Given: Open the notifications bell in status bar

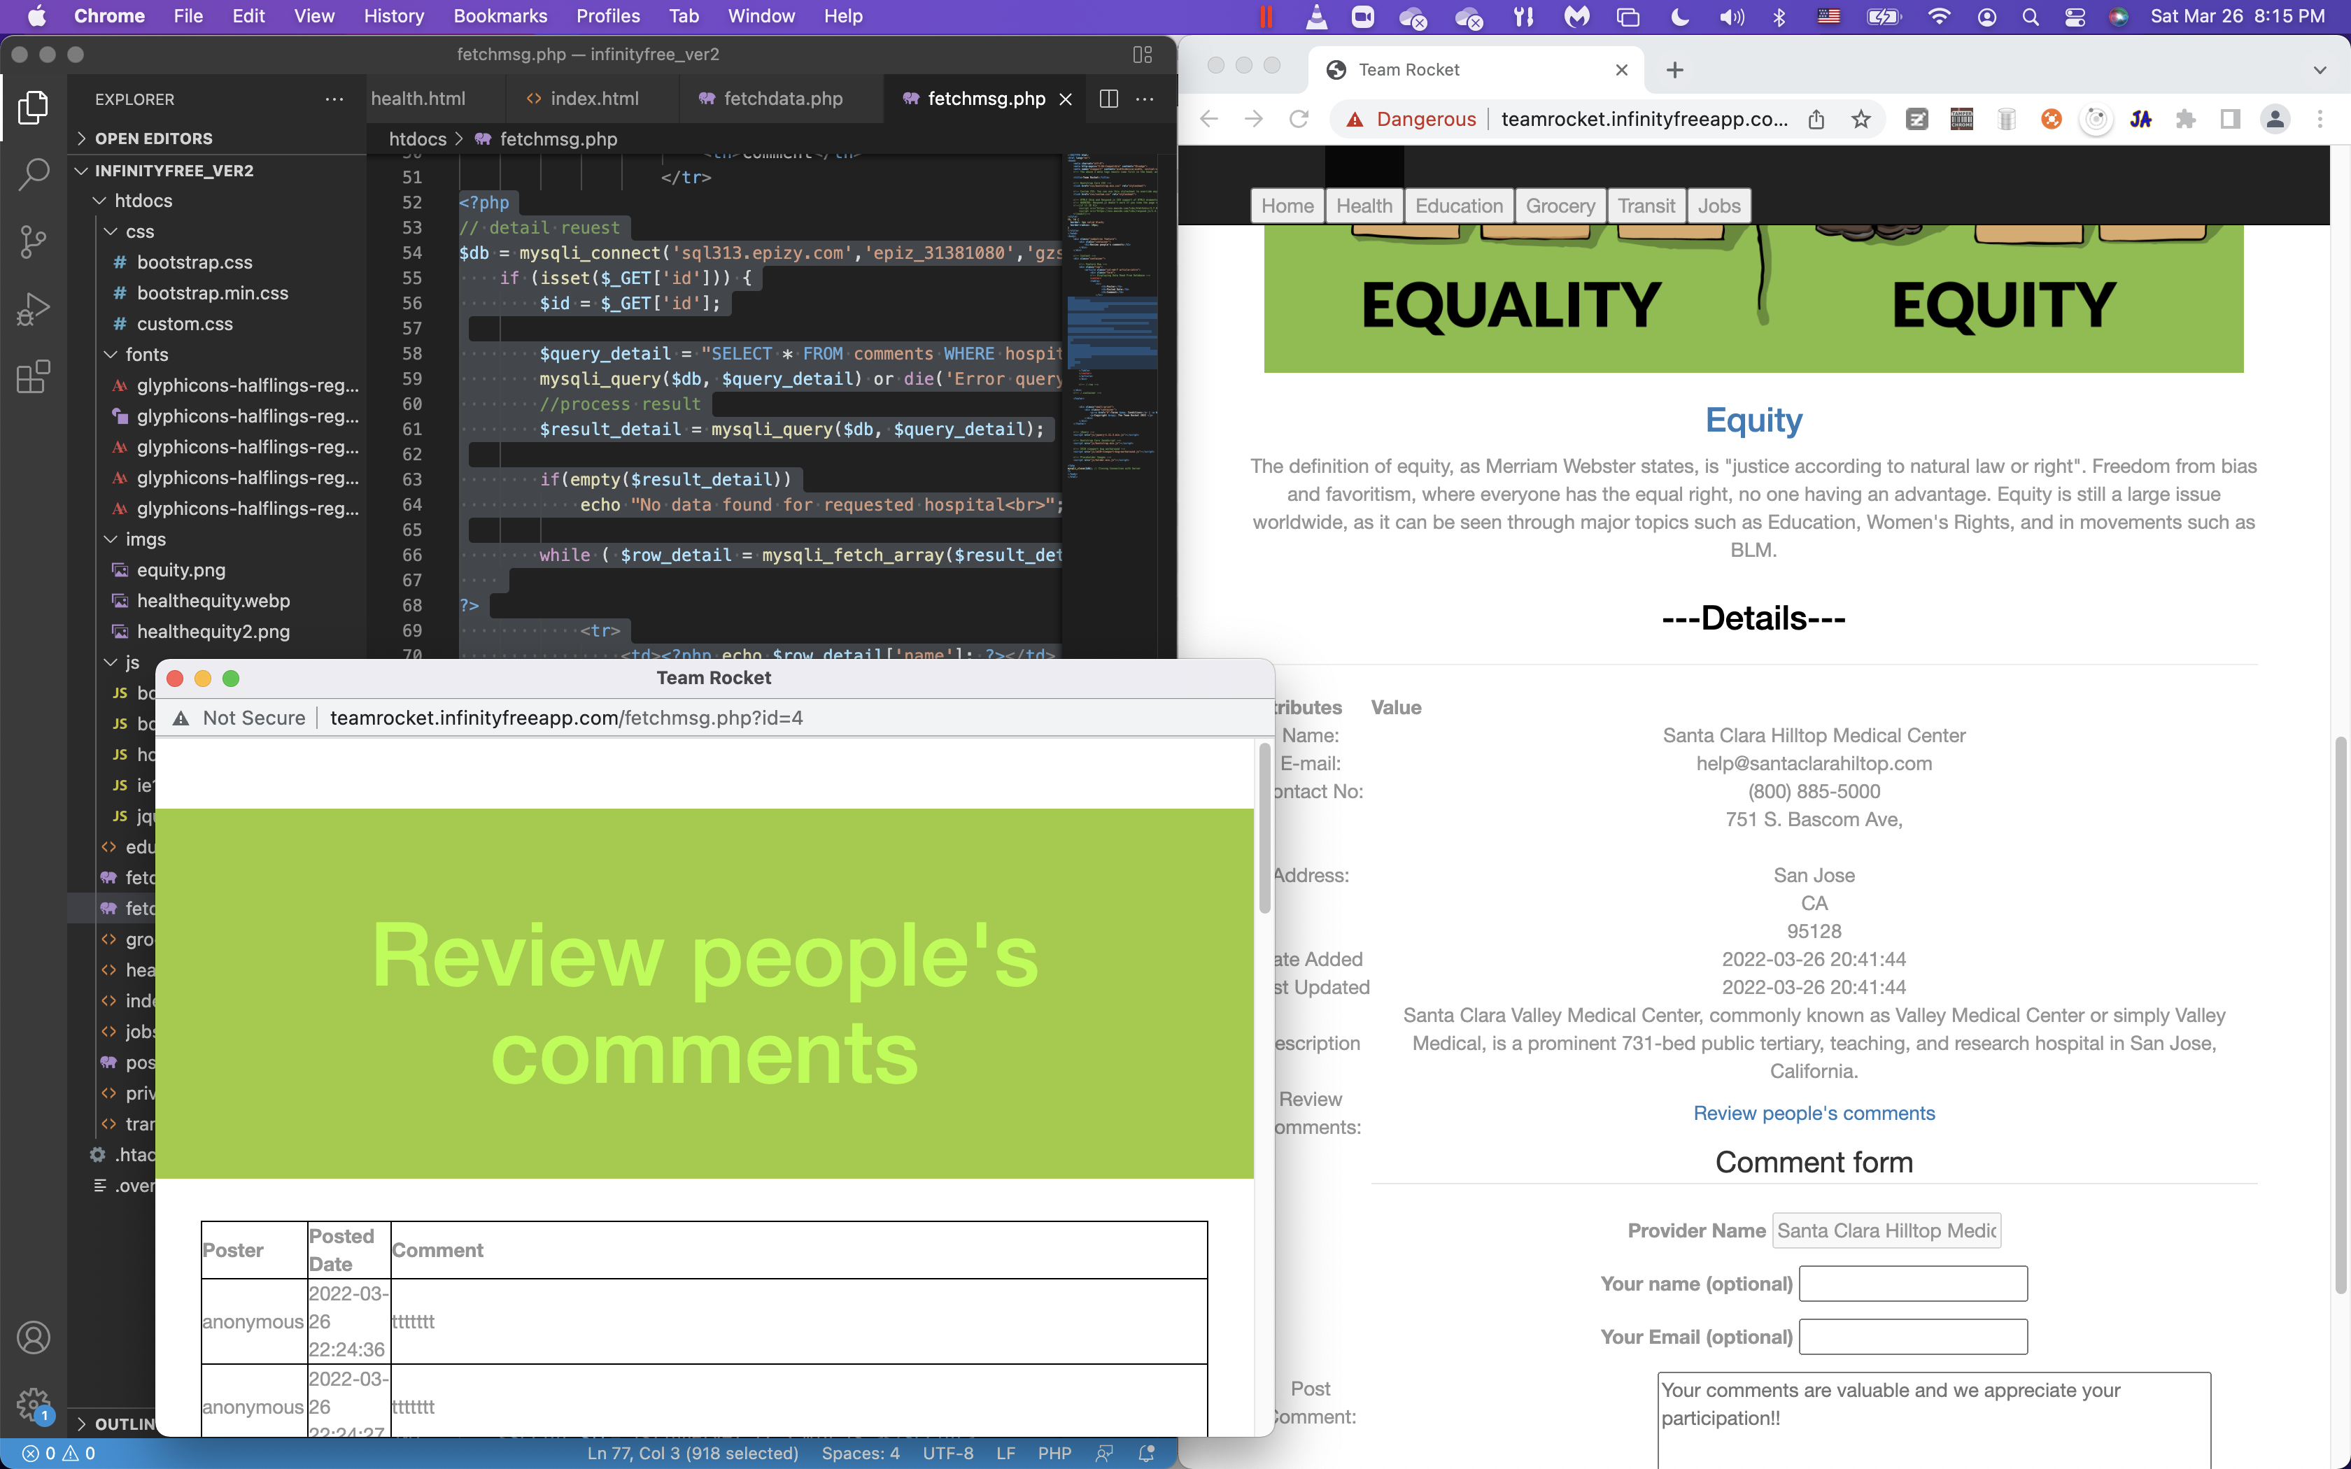Looking at the screenshot, I should click(x=1146, y=1454).
